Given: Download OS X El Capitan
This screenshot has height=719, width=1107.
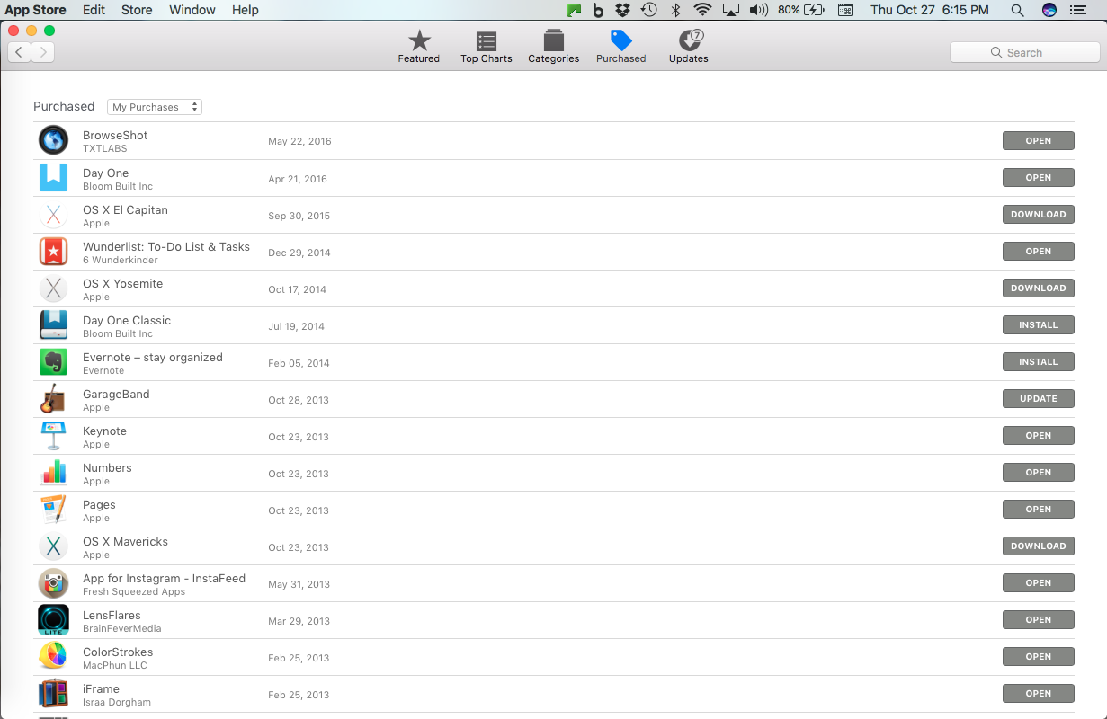Looking at the screenshot, I should tap(1038, 214).
